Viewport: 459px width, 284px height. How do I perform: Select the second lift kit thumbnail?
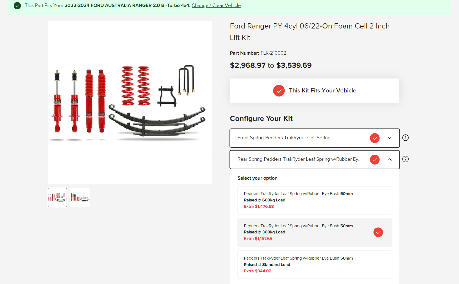tap(80, 198)
